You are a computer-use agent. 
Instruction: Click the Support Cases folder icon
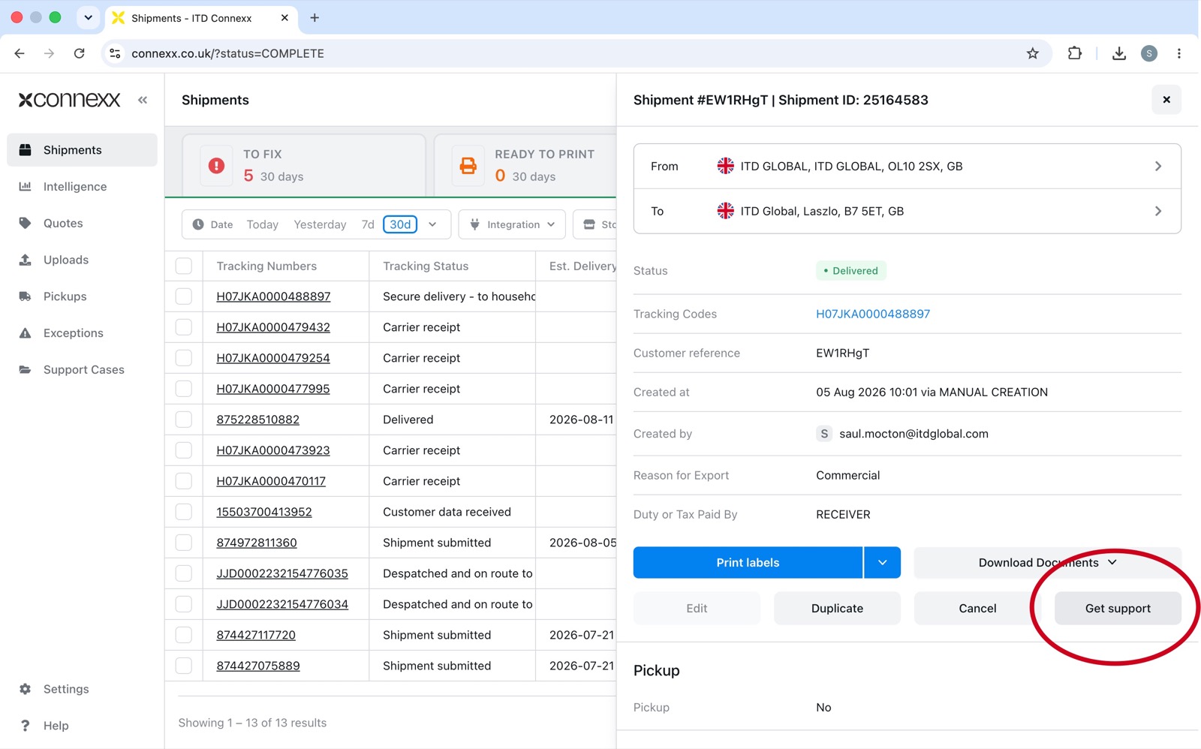coord(26,369)
